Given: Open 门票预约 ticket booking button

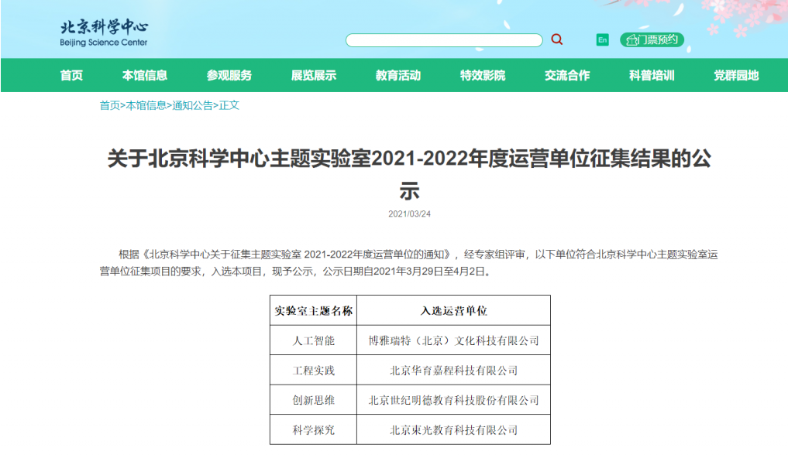Looking at the screenshot, I should point(652,39).
